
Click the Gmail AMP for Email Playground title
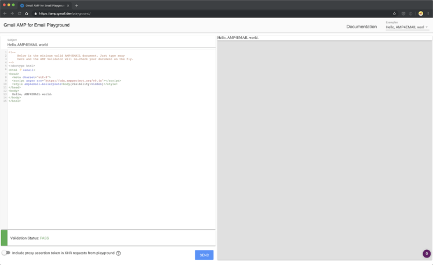36,25
